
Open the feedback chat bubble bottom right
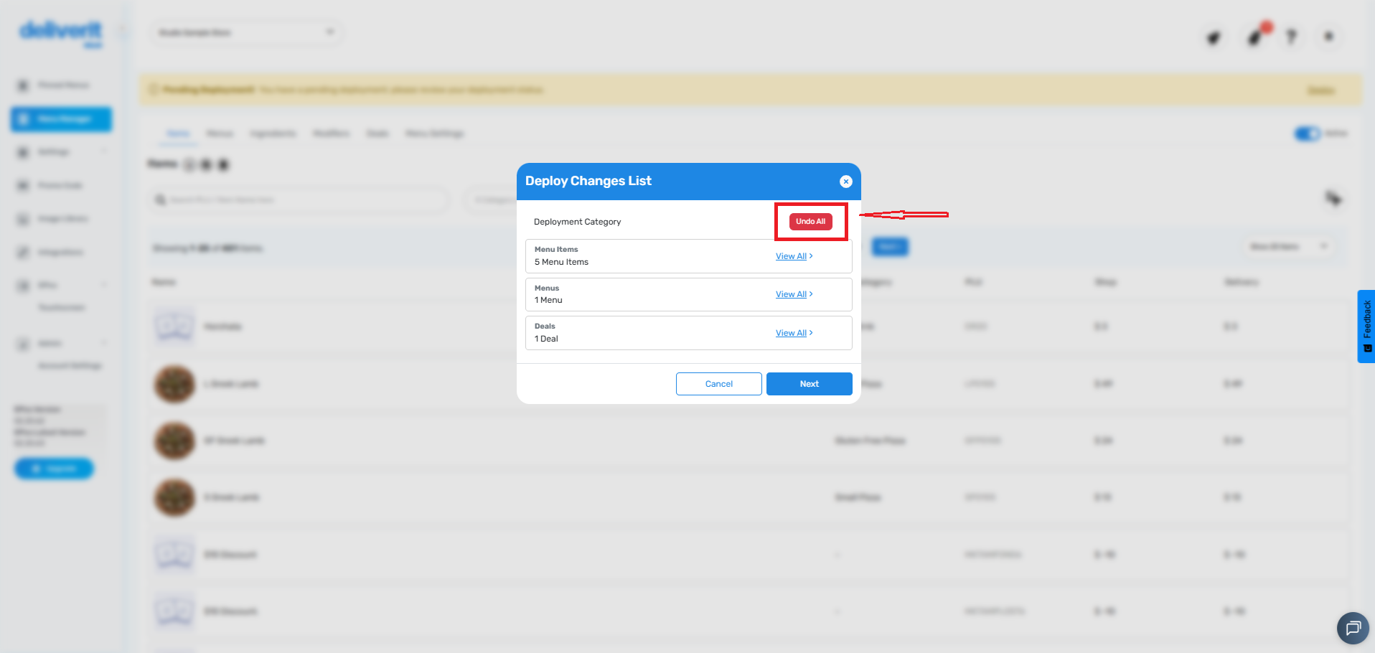1352,629
